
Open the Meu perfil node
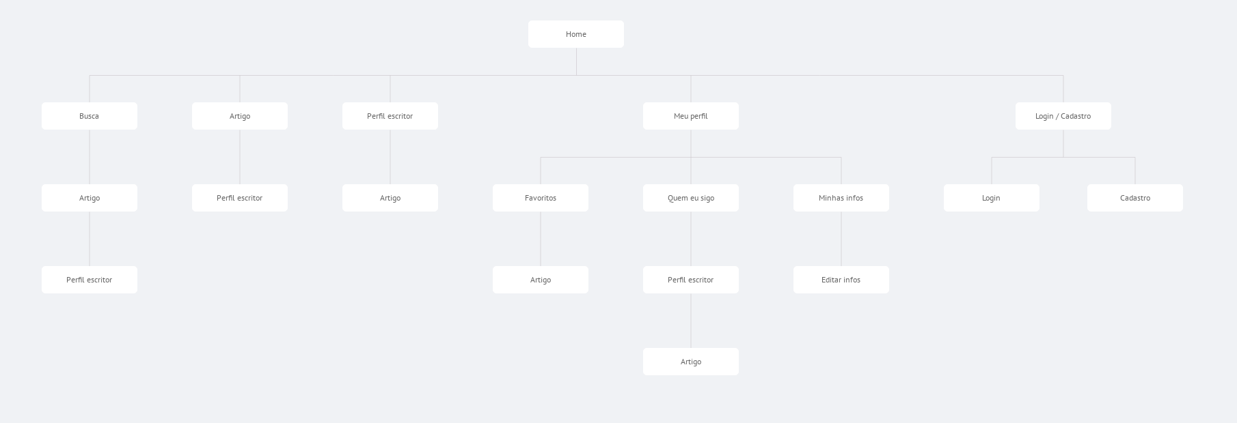691,116
